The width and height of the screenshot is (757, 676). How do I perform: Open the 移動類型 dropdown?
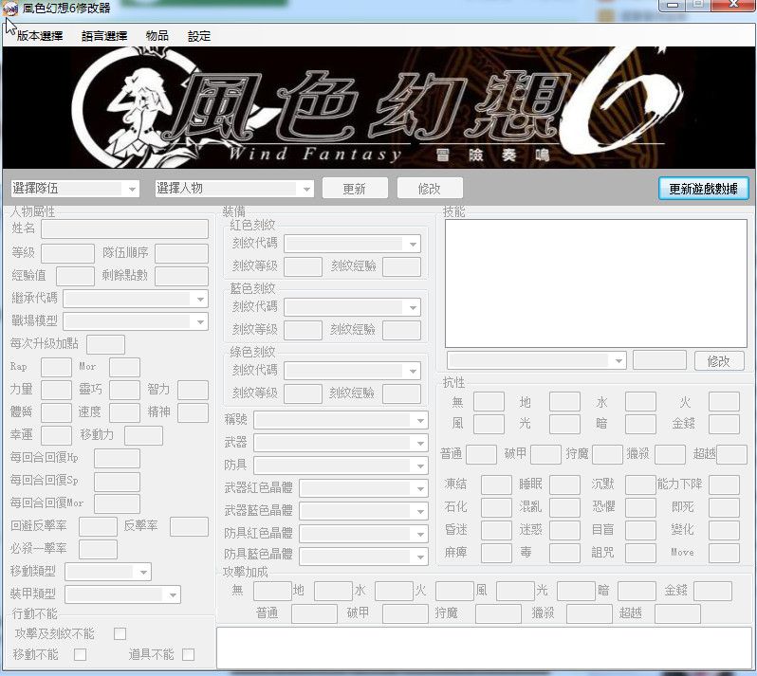tap(108, 572)
